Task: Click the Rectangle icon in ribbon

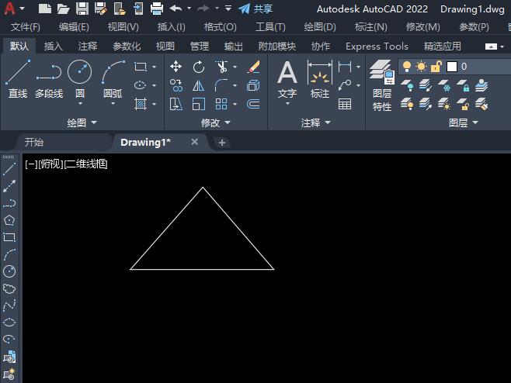Action: pos(141,67)
